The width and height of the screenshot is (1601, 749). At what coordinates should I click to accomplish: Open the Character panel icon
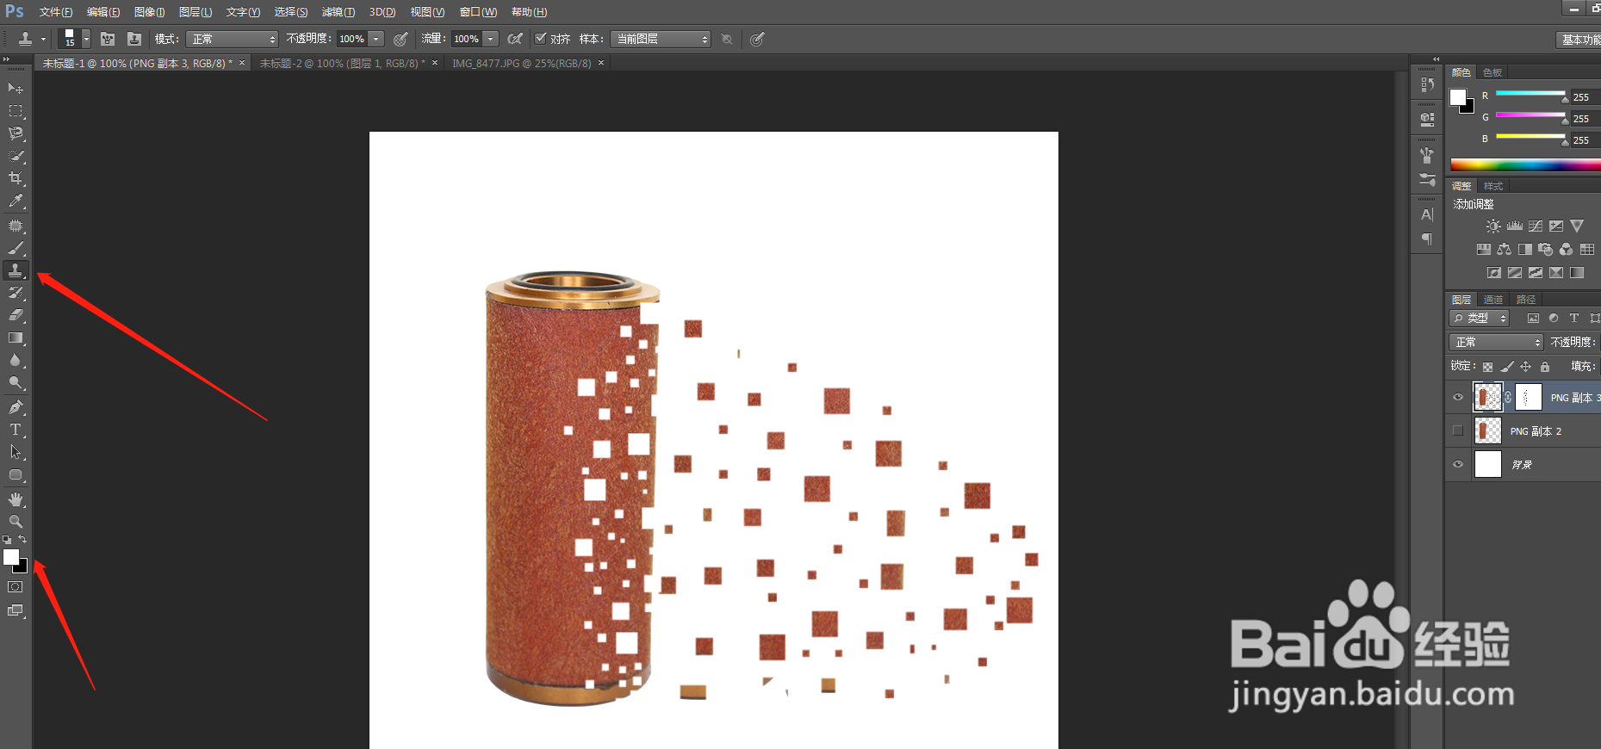(x=1427, y=214)
